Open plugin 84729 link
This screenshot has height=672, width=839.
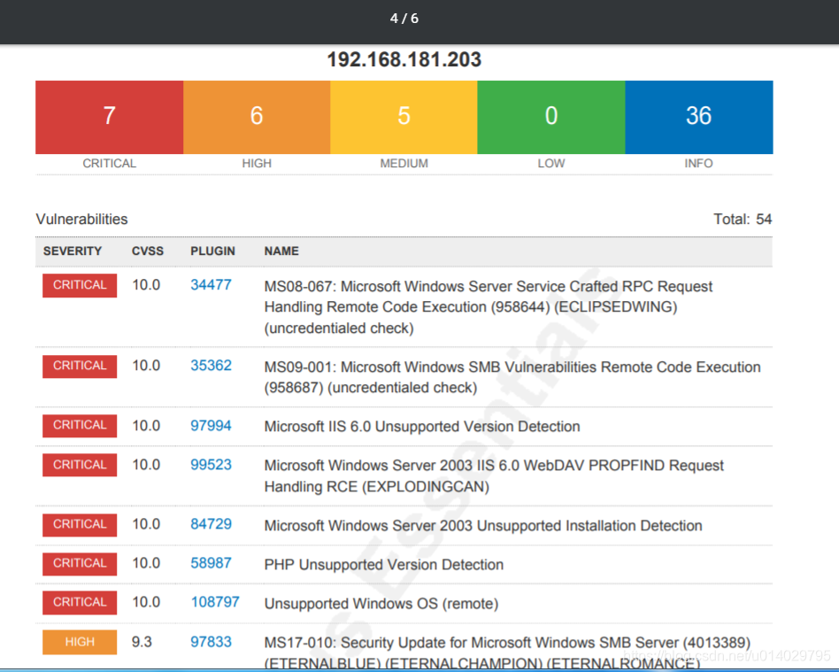(211, 524)
